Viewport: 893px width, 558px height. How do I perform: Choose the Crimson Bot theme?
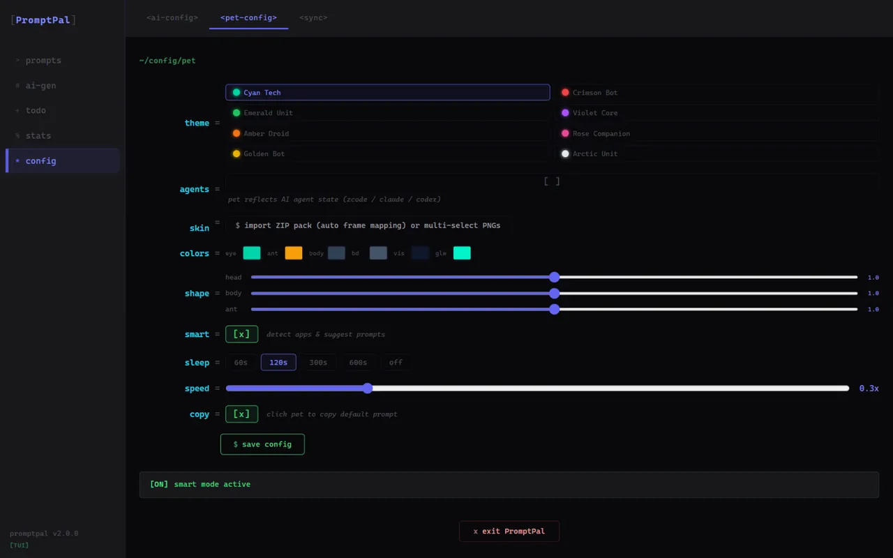[x=716, y=92]
